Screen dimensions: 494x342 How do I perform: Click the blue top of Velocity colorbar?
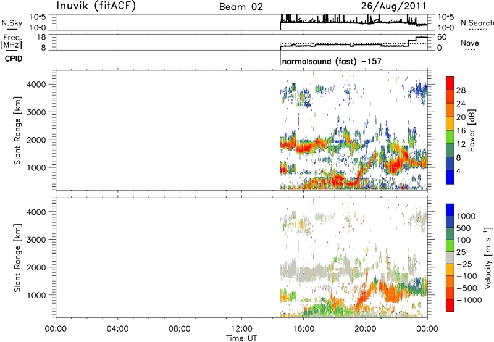(450, 210)
